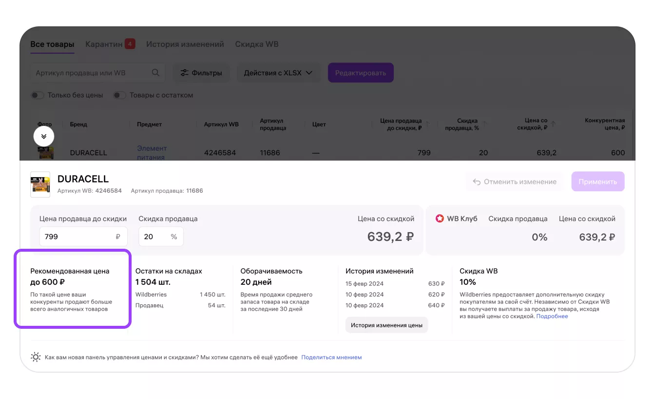Viewport: 655px width, 399px height.
Task: Open the История изменений tab
Action: pyautogui.click(x=185, y=44)
